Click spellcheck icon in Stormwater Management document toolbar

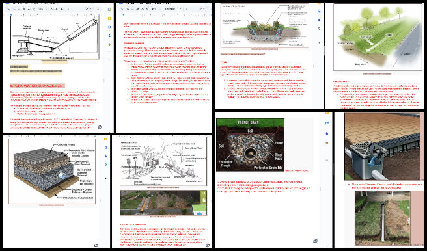coord(29,9)
